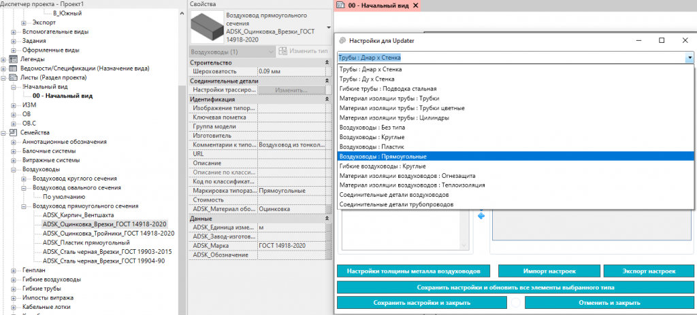The height and width of the screenshot is (315, 697).
Task: Select Гибкие трубы : Подводка стальная option
Action: (516, 89)
